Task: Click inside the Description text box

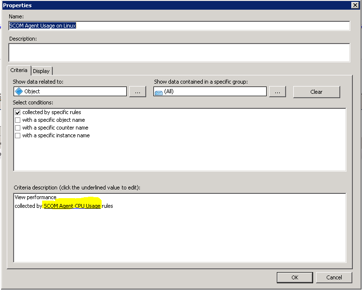Action: coord(179,53)
